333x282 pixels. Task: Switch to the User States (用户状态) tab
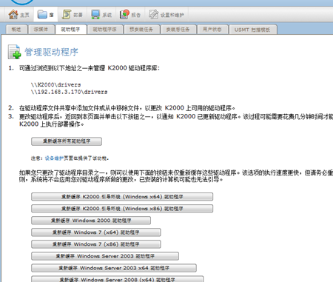(212, 30)
